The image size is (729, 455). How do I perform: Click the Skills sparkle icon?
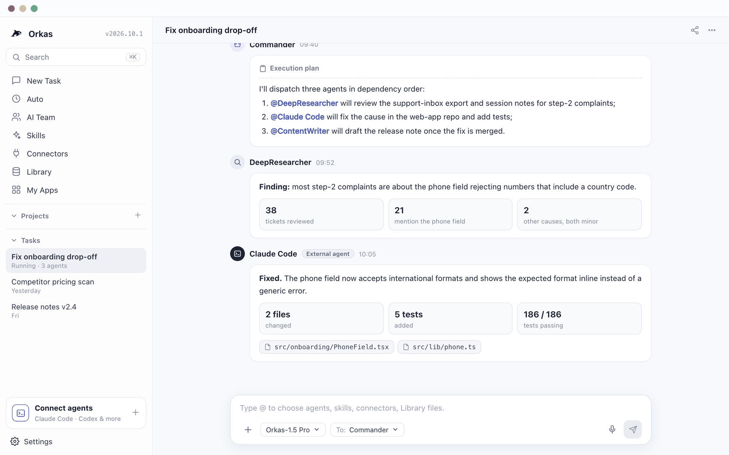tap(16, 135)
